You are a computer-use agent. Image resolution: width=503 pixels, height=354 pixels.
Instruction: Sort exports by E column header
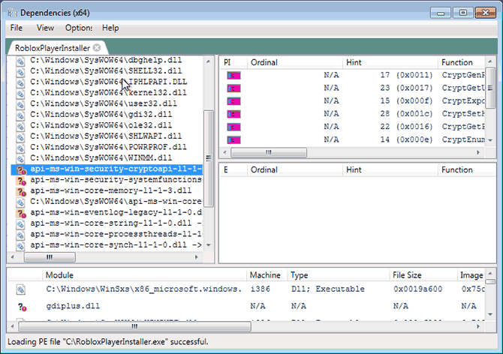(233, 169)
